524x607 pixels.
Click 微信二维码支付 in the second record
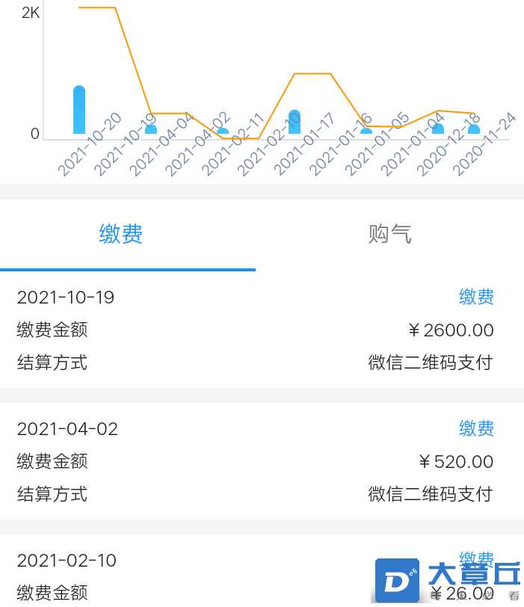431,494
